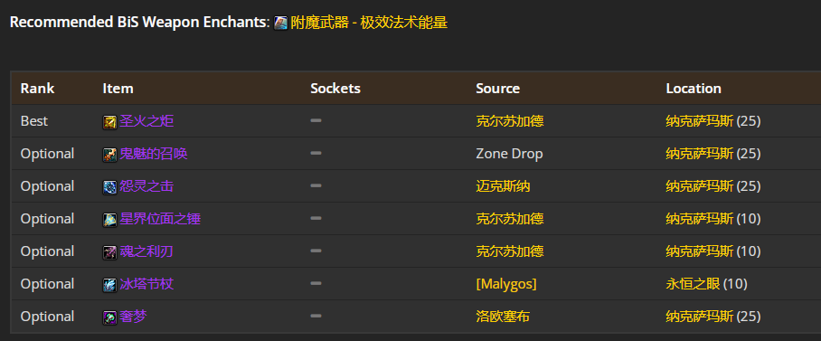The width and height of the screenshot is (821, 341).
Task: Open 纳克萨玛斯 location in the Best row
Action: tap(700, 121)
